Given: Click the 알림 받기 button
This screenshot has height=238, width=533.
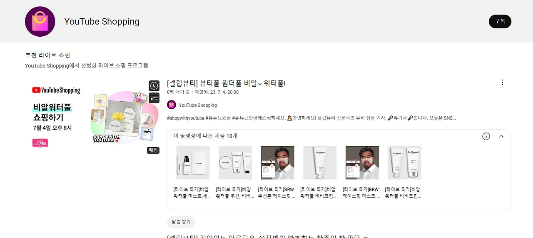Looking at the screenshot, I should [x=181, y=222].
